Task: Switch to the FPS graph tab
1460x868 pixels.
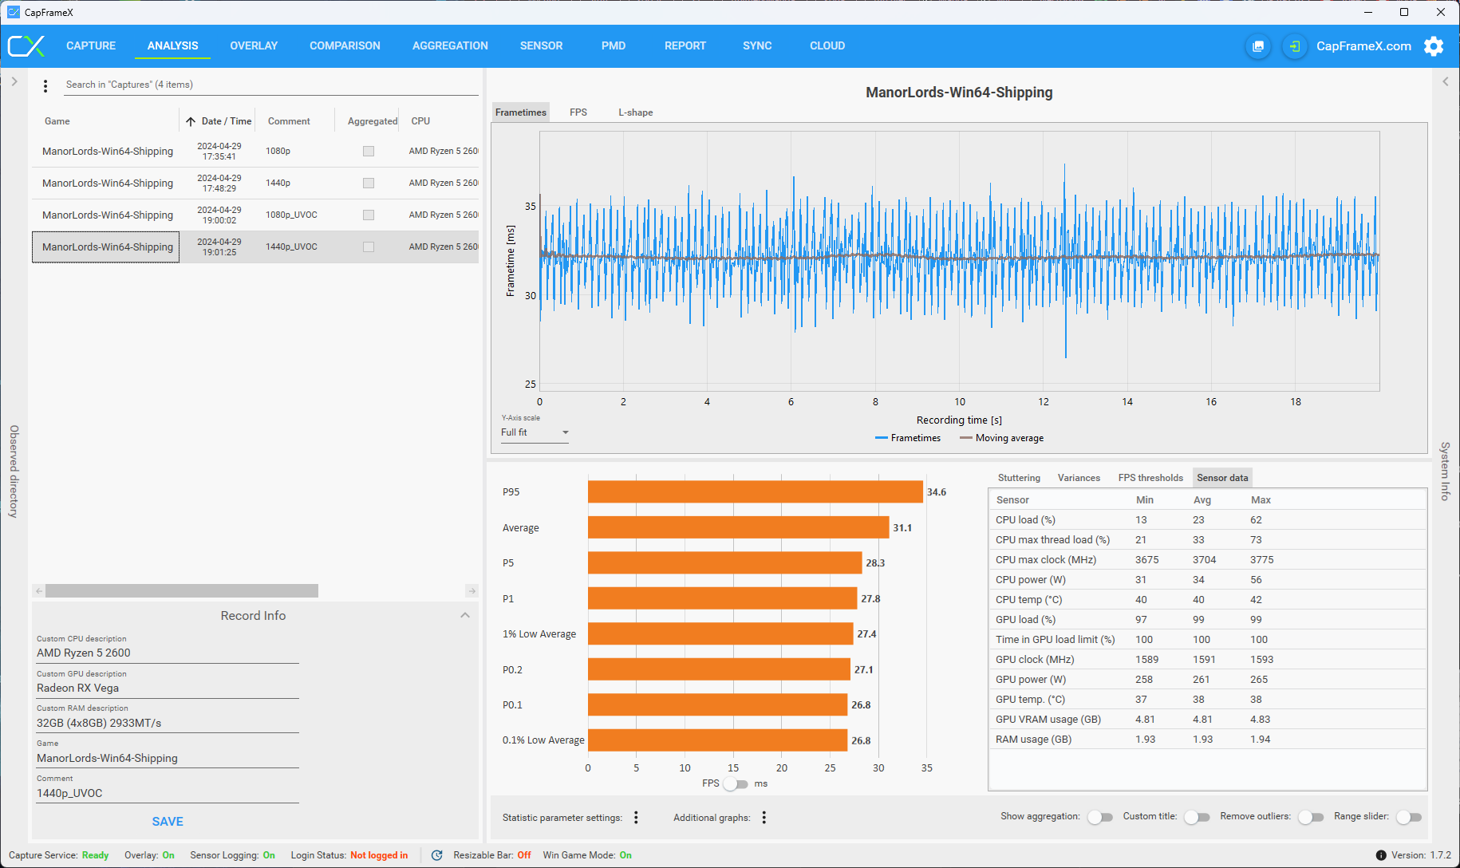Action: click(578, 112)
